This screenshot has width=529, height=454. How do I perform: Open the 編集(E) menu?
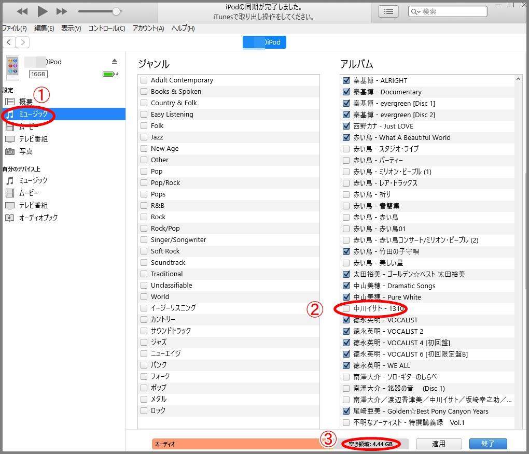coord(44,29)
